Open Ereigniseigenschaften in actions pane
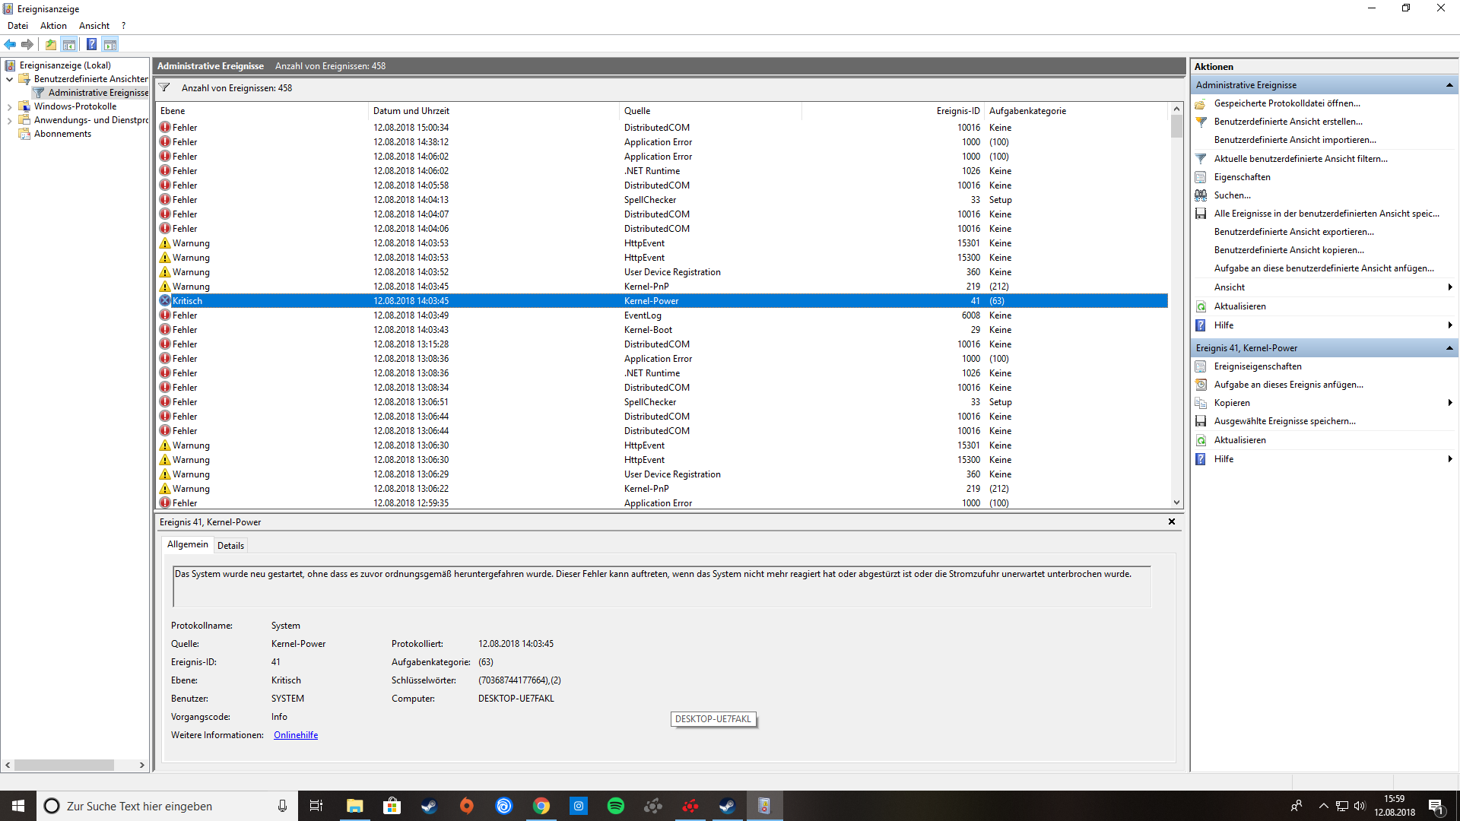 point(1258,366)
